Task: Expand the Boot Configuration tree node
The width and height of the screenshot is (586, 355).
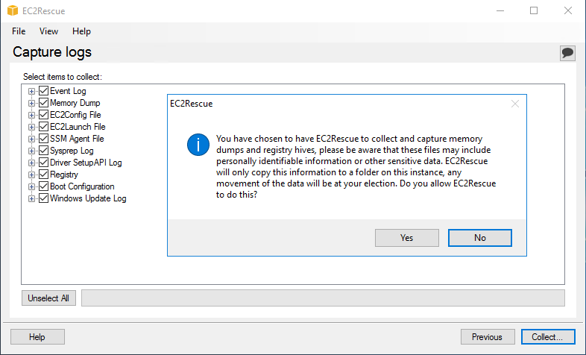Action: pos(32,187)
